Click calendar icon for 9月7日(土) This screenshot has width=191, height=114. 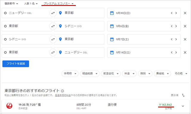(x=112, y=39)
